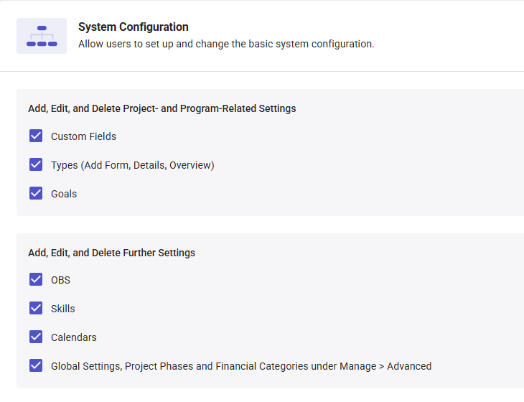The width and height of the screenshot is (524, 402).
Task: Untick the OBS checkbox
Action: click(36, 279)
